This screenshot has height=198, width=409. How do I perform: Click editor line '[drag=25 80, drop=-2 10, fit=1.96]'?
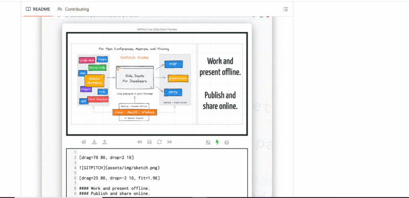[x=119, y=178]
